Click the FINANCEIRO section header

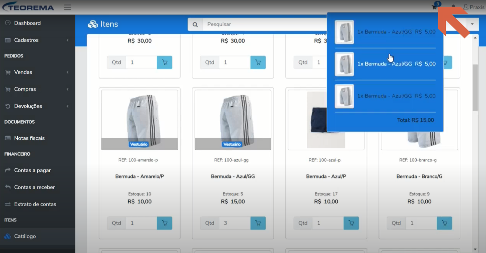click(x=17, y=154)
